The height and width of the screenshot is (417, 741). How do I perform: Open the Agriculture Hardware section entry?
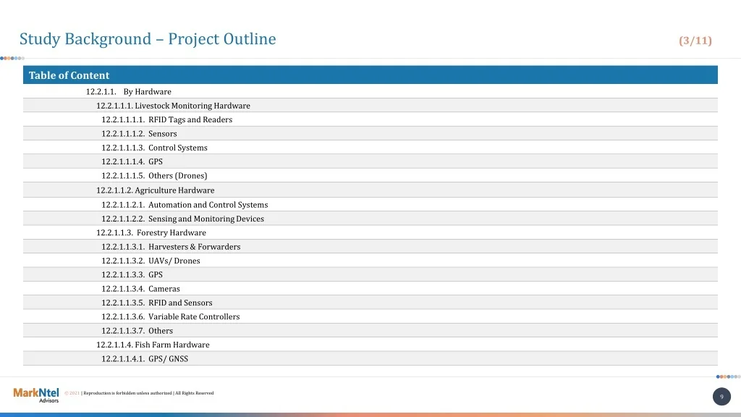155,190
